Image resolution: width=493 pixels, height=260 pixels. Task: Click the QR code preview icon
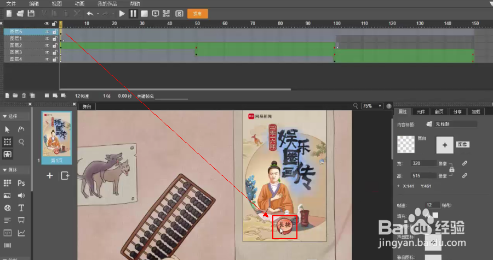(167, 14)
